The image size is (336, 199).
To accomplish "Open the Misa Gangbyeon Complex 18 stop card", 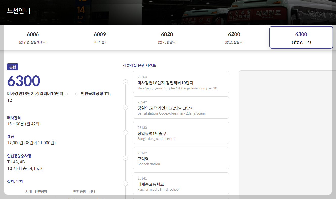I will [181, 82].
